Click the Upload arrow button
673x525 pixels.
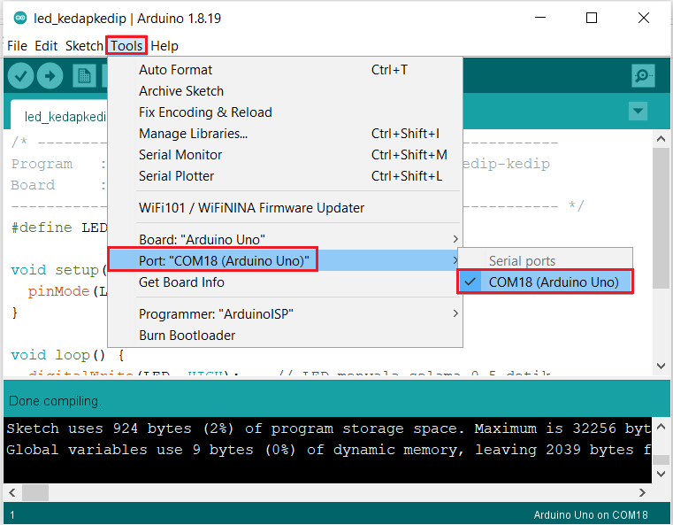pos(50,76)
